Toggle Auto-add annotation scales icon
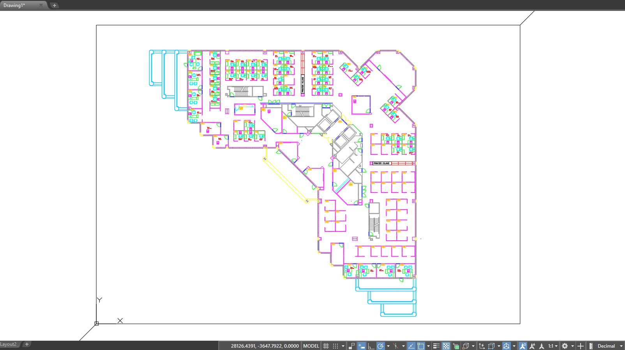The width and height of the screenshot is (625, 350). 532,346
